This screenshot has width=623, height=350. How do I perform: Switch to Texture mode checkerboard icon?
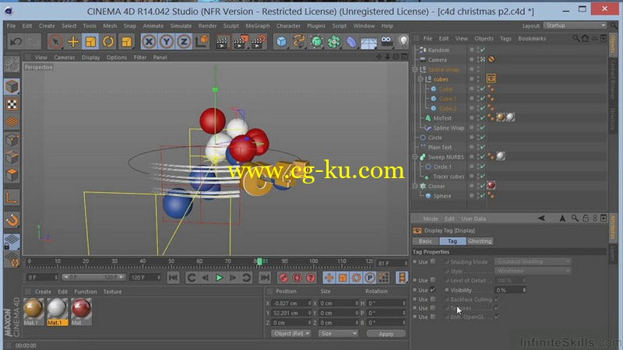12,104
